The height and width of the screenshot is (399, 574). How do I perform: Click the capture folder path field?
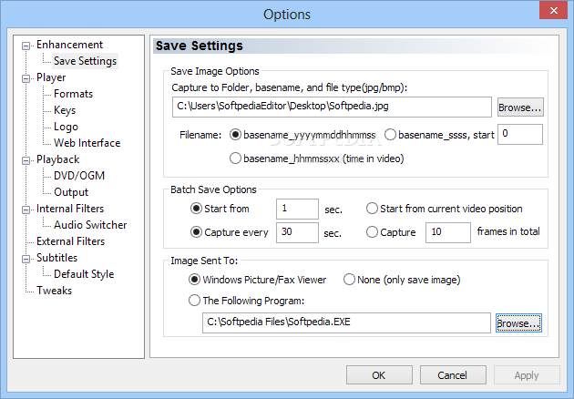coord(332,107)
